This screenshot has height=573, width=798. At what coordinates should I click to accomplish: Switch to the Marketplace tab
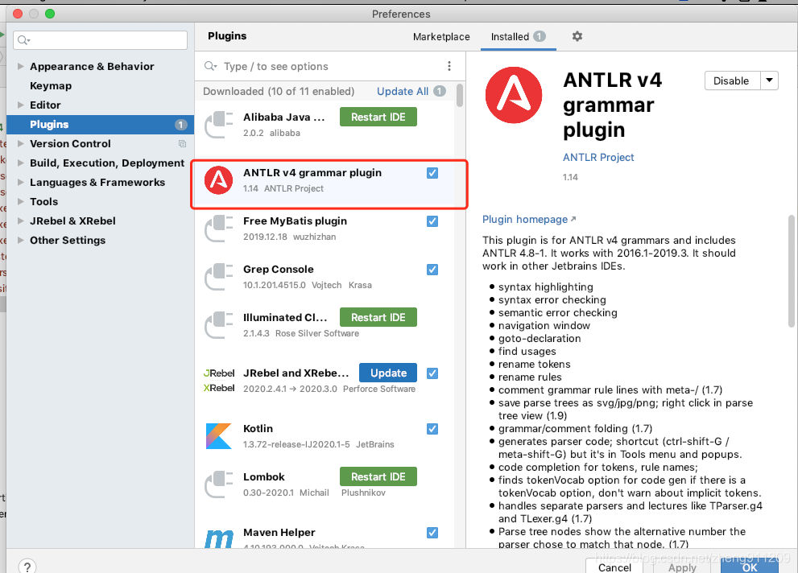click(441, 36)
